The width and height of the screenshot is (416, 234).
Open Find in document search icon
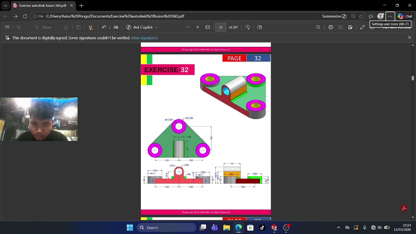point(318,27)
